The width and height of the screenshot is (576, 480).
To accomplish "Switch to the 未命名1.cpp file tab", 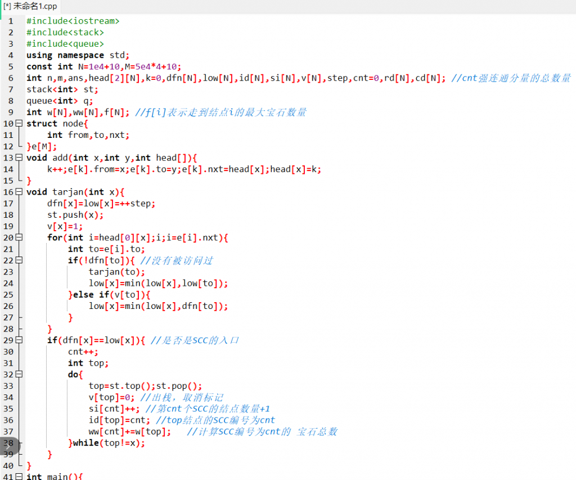I will (x=30, y=6).
